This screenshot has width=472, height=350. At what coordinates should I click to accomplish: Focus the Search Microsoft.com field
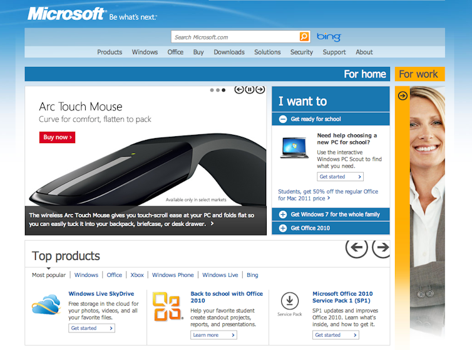235,37
